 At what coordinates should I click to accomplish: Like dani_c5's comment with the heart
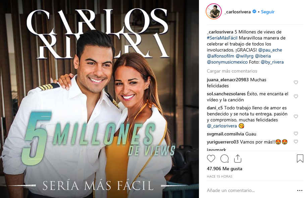[296, 116]
